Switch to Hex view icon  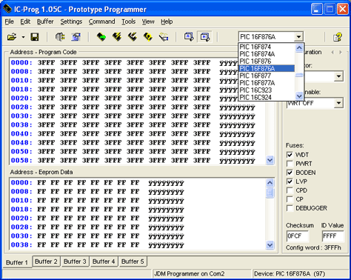tap(205, 37)
